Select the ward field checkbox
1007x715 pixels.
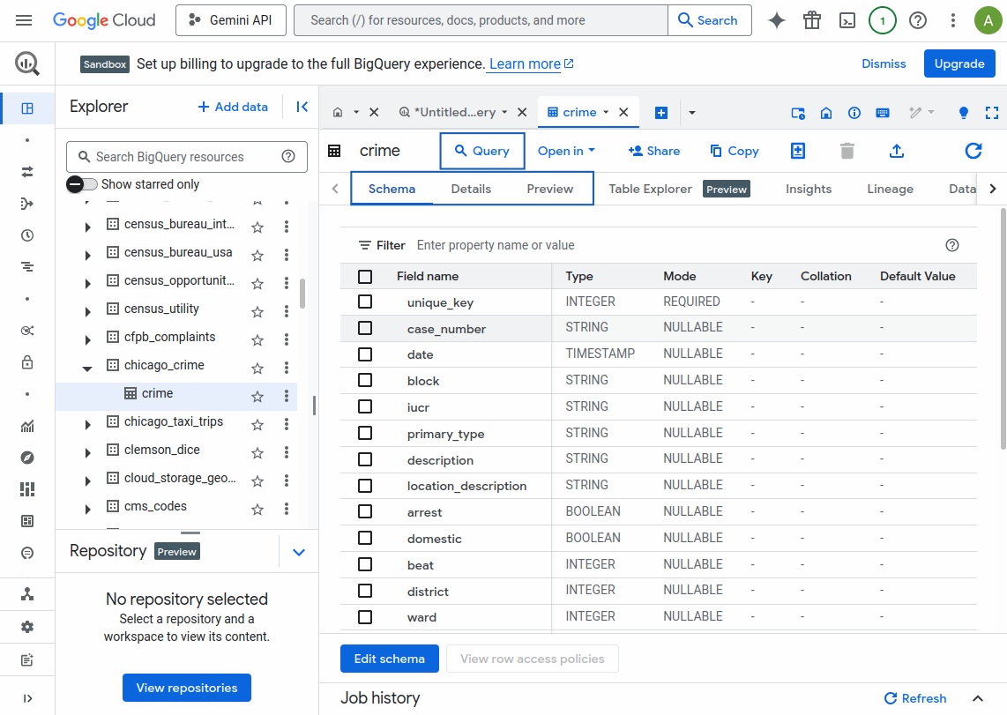tap(365, 617)
